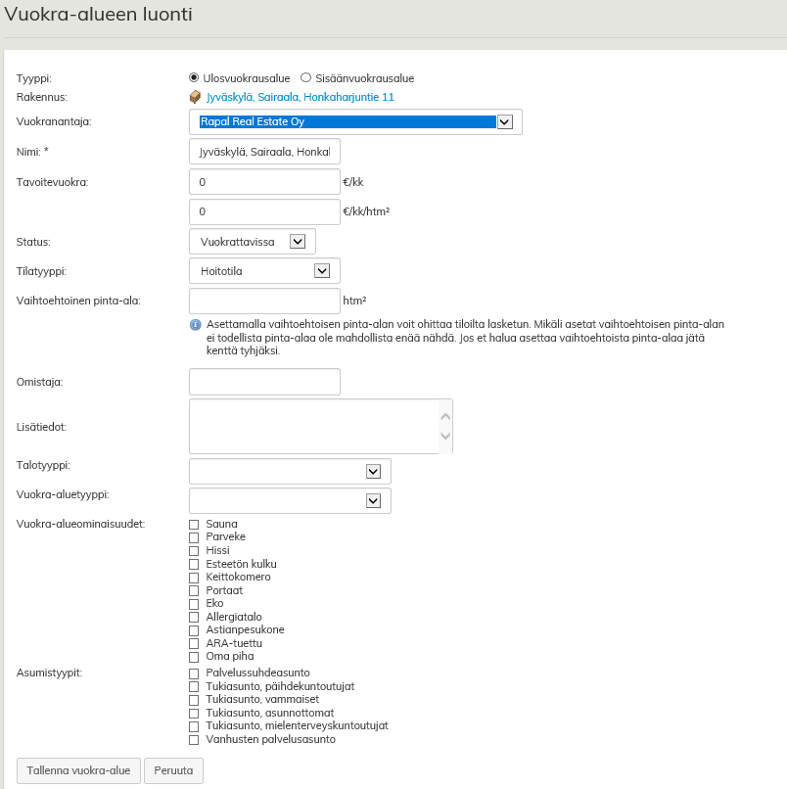Select the Sisäänvuokrausalue radio button
787x789 pixels.
click(305, 77)
